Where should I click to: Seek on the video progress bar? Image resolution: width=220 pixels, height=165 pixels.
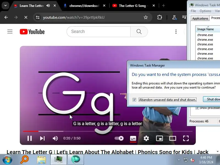click(108, 131)
